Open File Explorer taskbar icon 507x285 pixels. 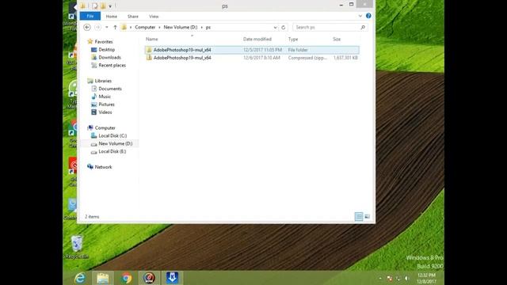pos(103,278)
